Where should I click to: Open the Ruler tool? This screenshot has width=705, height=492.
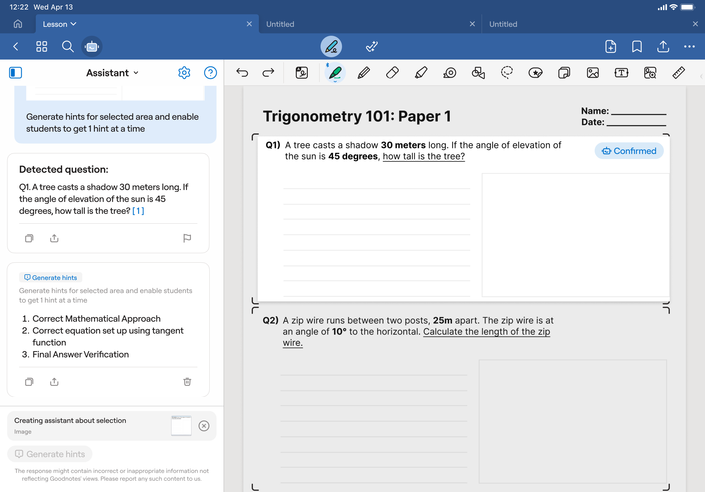pos(678,73)
